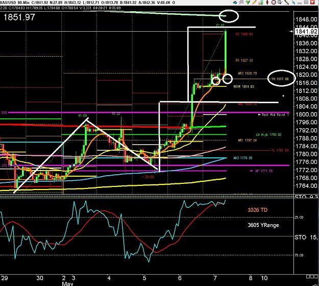Click the red candlestick chart-type icon
This screenshot has height=286, width=319.
tap(267, 3)
